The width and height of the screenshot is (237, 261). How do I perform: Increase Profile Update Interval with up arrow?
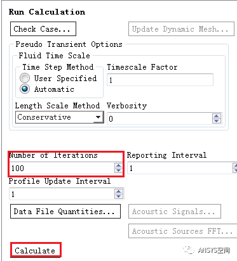coord(118,191)
